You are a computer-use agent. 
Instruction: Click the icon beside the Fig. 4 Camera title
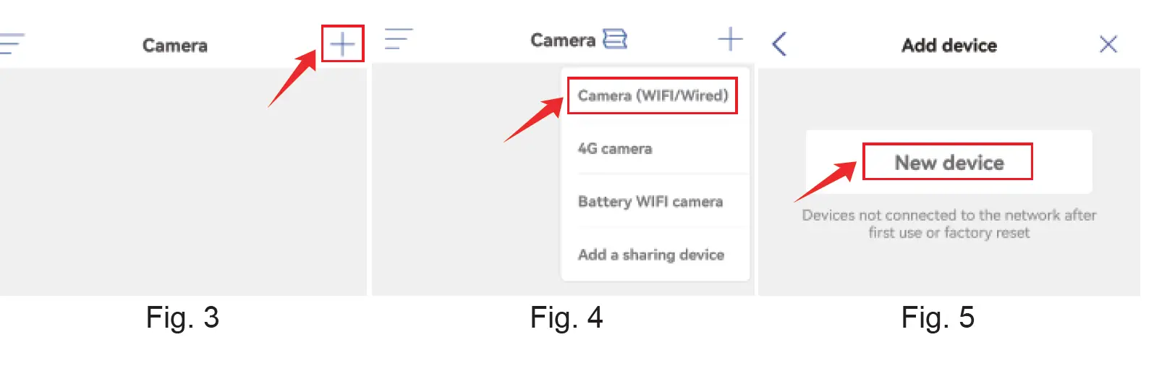(x=615, y=39)
